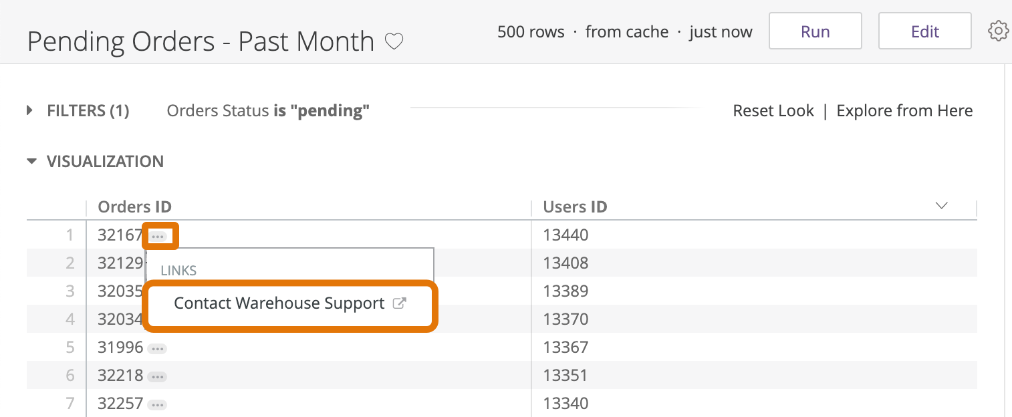Click the external link icon in Links menu

(x=399, y=303)
